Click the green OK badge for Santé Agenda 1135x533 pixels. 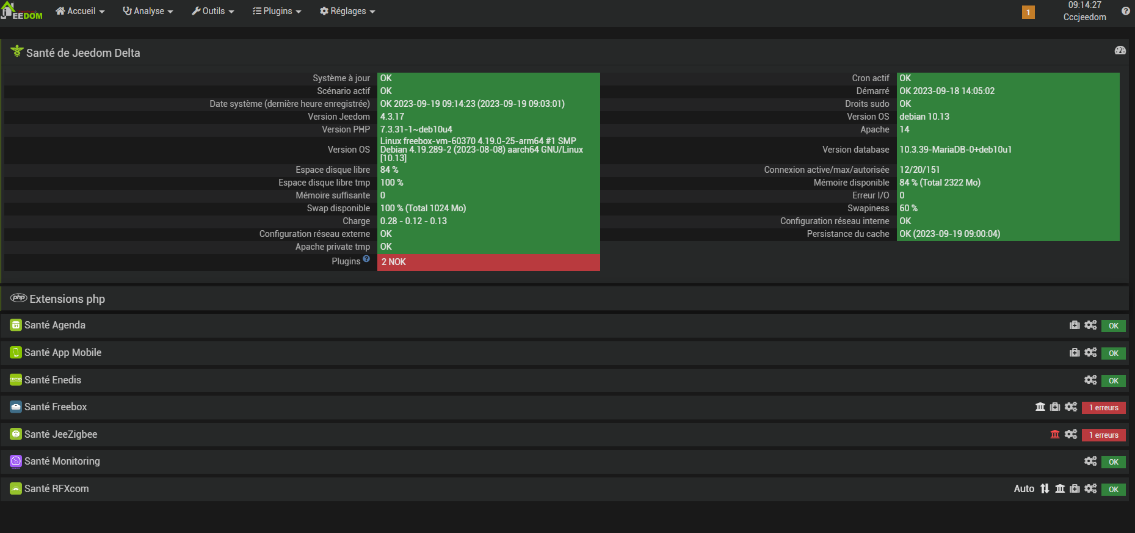point(1114,326)
